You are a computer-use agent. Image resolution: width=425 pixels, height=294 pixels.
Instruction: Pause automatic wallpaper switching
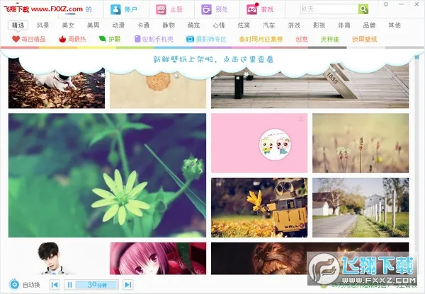pyautogui.click(x=69, y=285)
